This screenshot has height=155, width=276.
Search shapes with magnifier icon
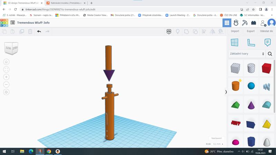point(270,54)
